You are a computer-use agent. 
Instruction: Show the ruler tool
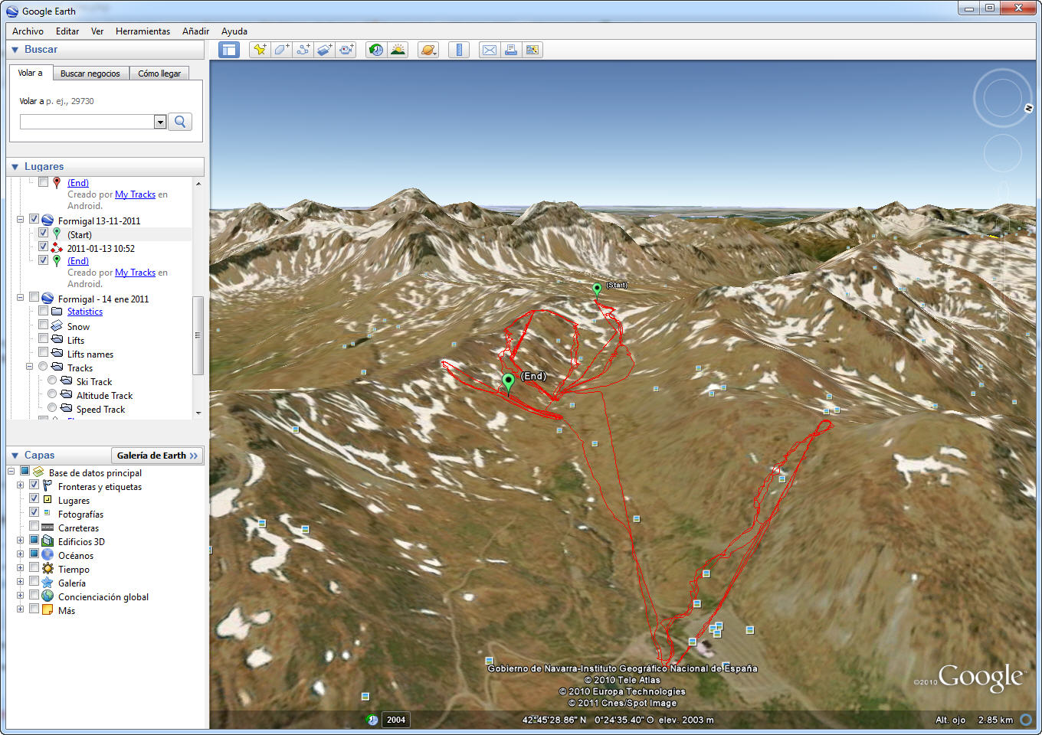459,50
